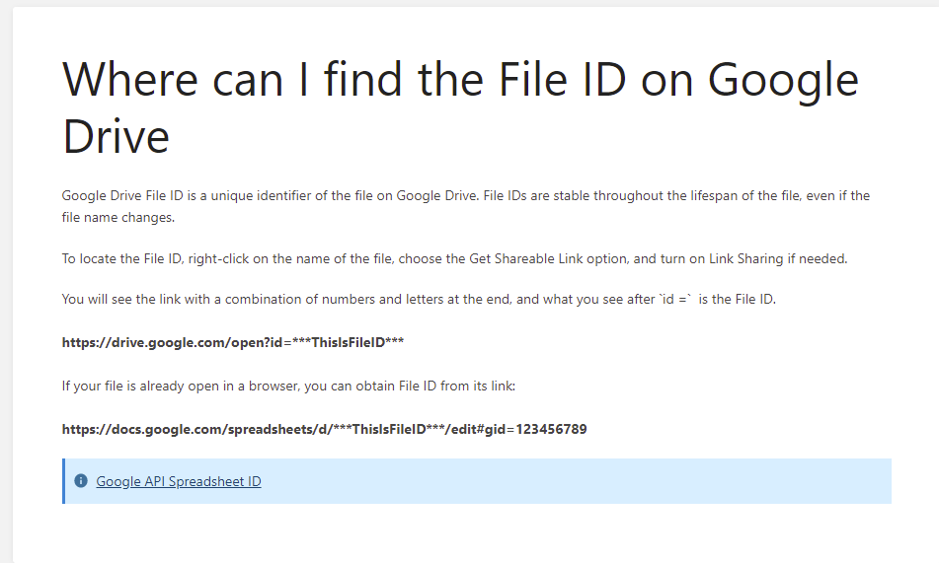The height and width of the screenshot is (563, 939).
Task: Click the info icon beside Google API Spreadsheet ID
Action: (81, 481)
